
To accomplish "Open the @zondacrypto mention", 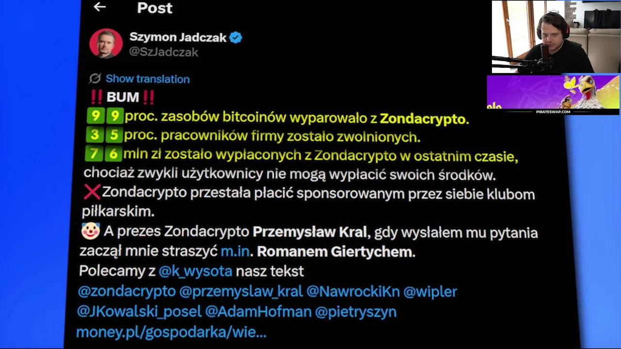I will 127,291.
